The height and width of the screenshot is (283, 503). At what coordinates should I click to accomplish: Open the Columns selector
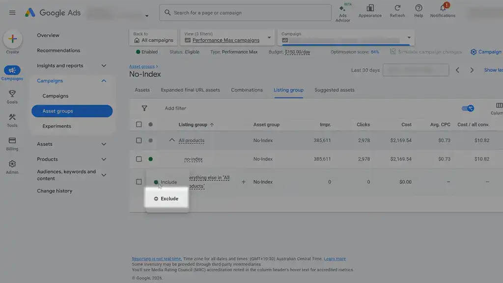click(498, 109)
